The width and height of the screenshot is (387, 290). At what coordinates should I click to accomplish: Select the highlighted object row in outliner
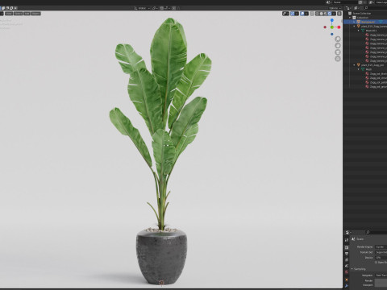pos(365,22)
